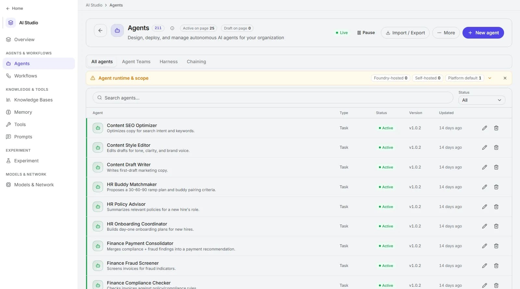This screenshot has width=520, height=289.
Task: Click the robot icon of HR Policy Advisor
Action: tap(98, 207)
